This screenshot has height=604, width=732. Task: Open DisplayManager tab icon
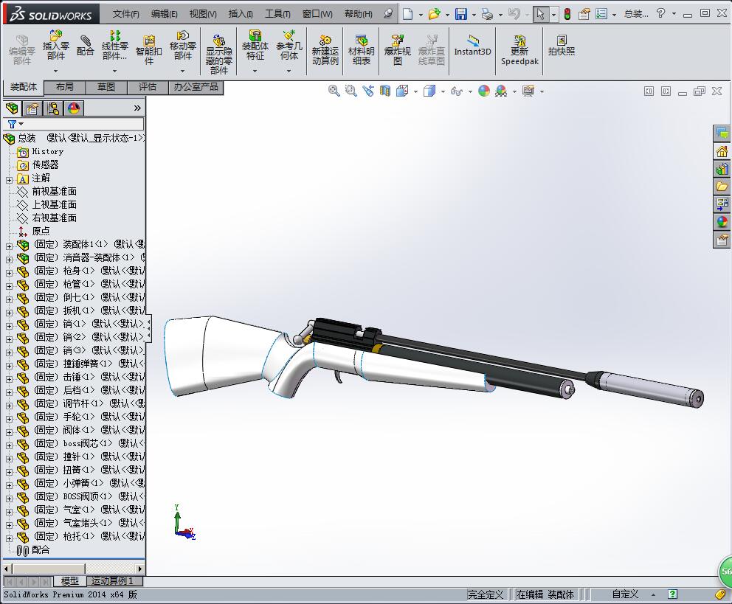click(x=74, y=108)
